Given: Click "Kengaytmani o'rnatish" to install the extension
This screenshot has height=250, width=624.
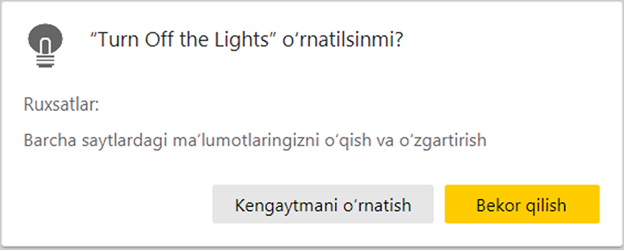Looking at the screenshot, I should pos(323,205).
